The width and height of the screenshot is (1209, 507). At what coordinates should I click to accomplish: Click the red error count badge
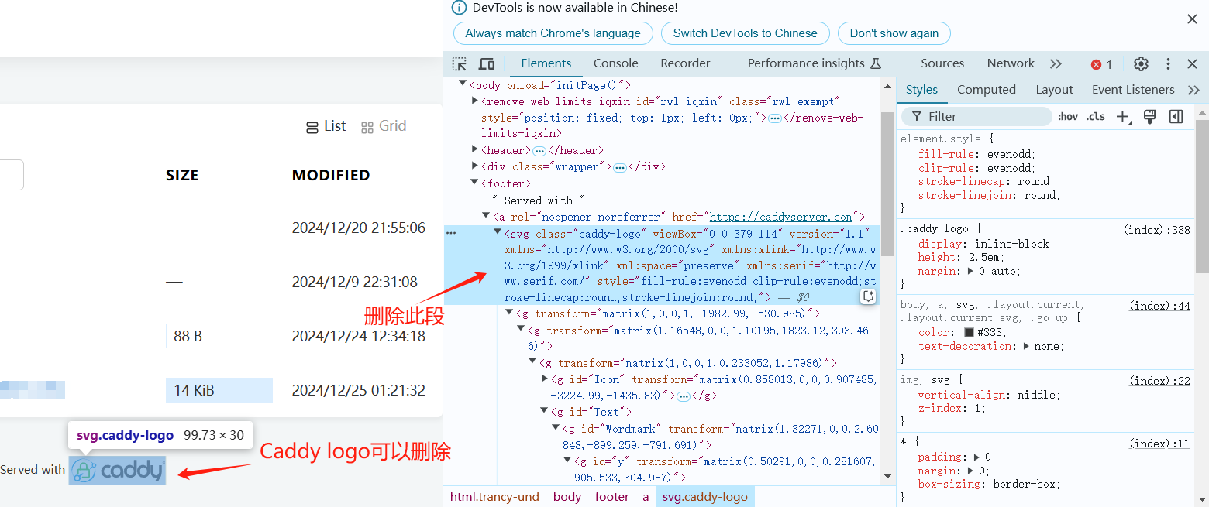[1101, 64]
